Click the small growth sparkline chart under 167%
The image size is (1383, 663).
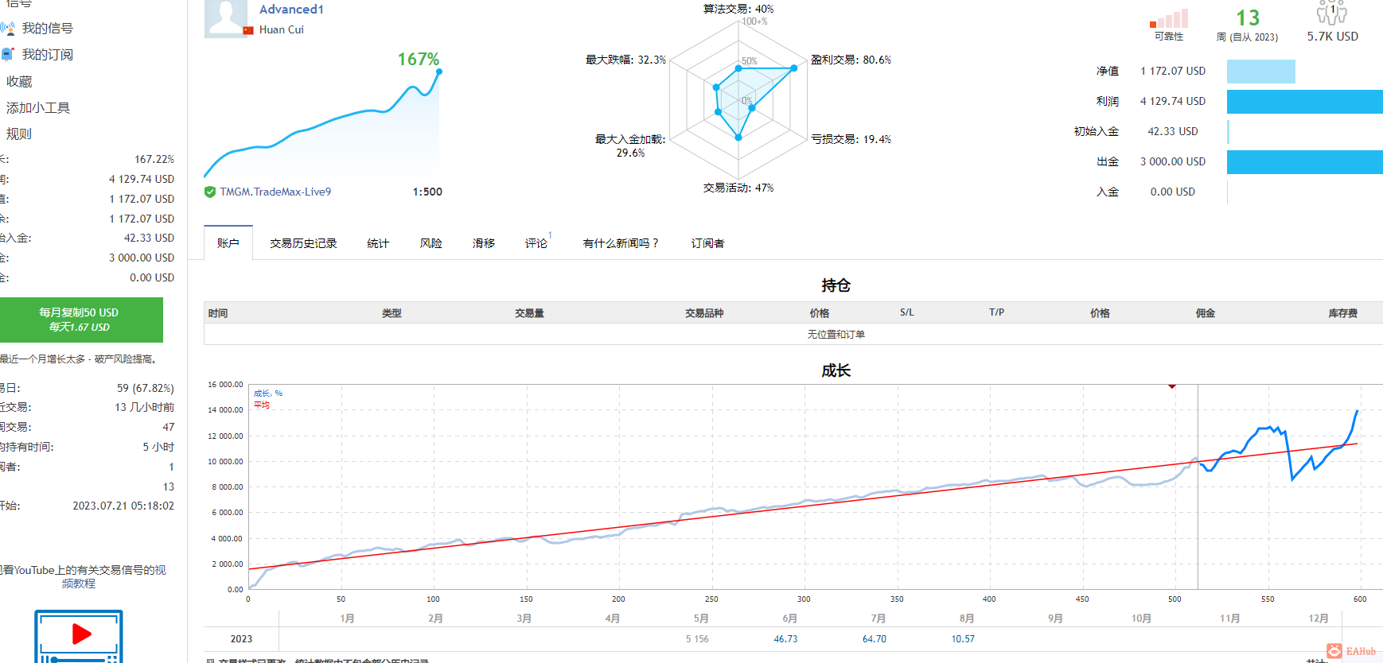click(x=322, y=123)
